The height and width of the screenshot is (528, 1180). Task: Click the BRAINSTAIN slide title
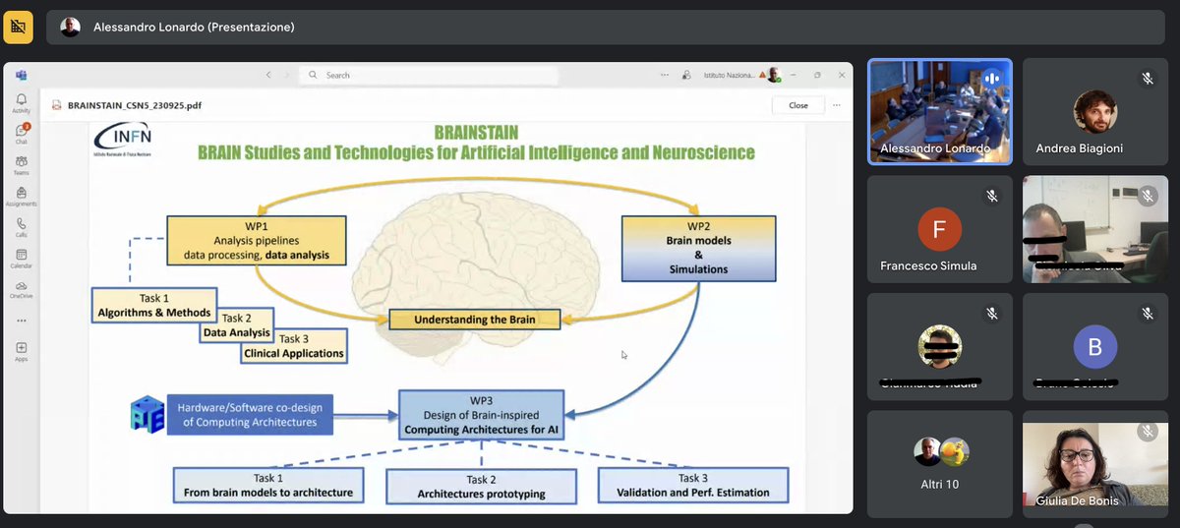pyautogui.click(x=476, y=132)
